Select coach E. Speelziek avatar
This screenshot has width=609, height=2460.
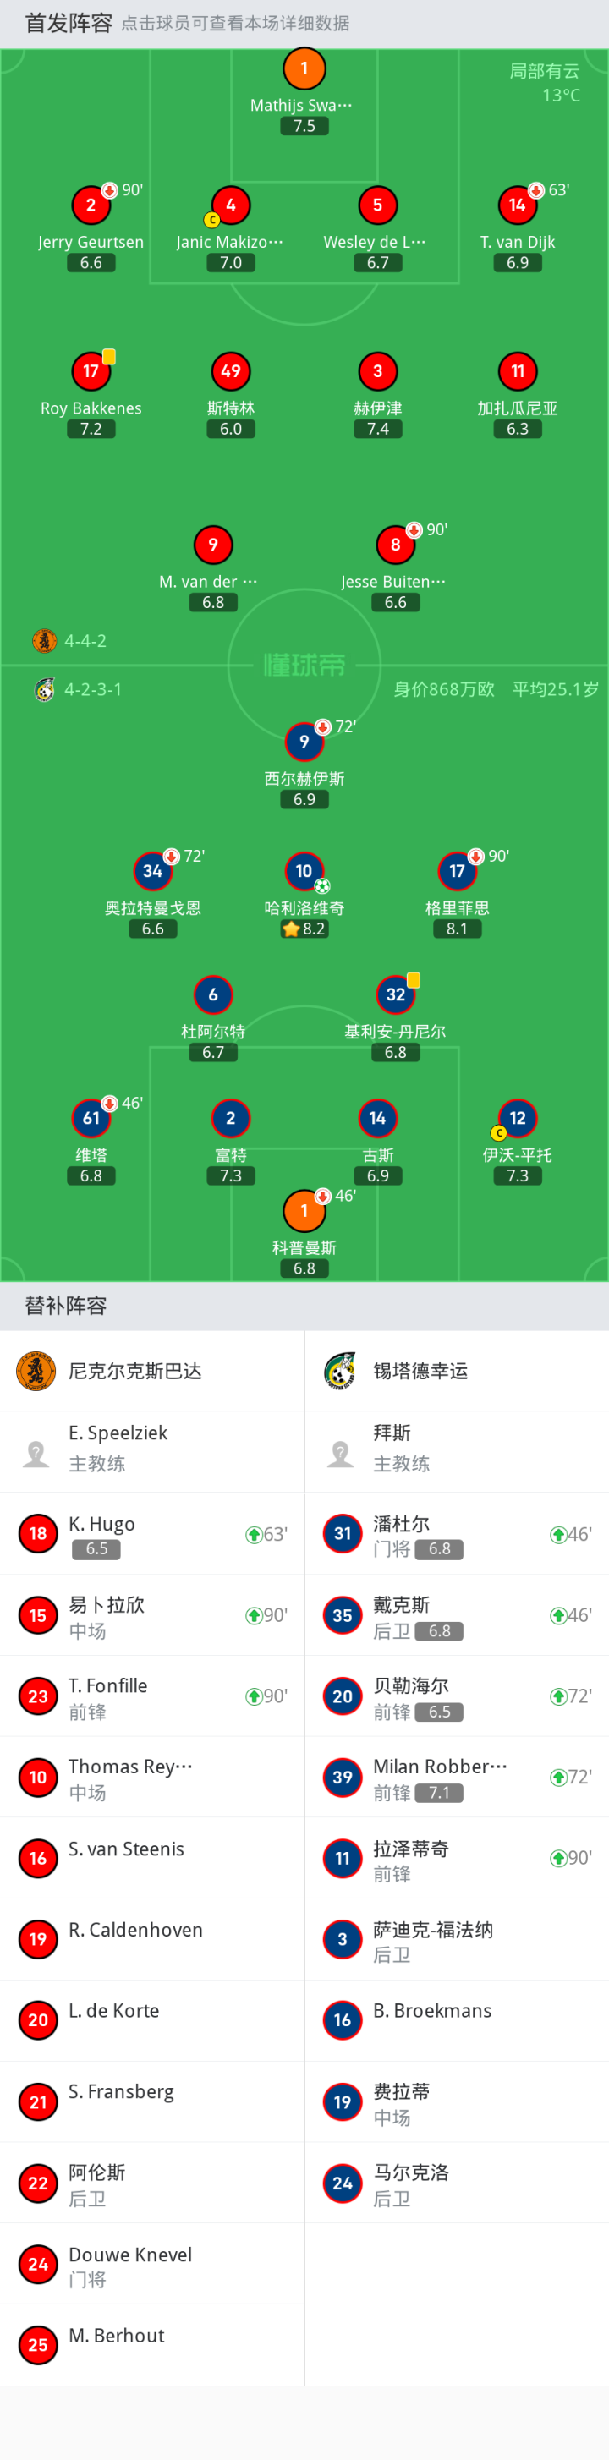[x=36, y=1454]
